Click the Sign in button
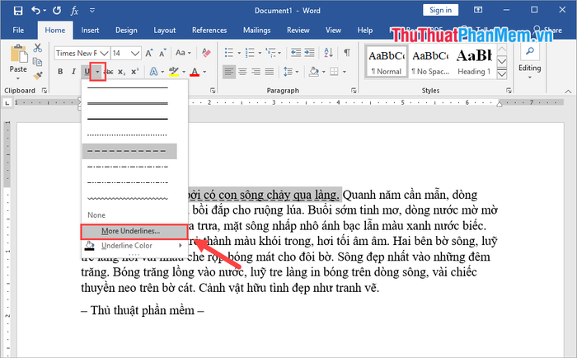Screen dimensions: 577x358 440,10
